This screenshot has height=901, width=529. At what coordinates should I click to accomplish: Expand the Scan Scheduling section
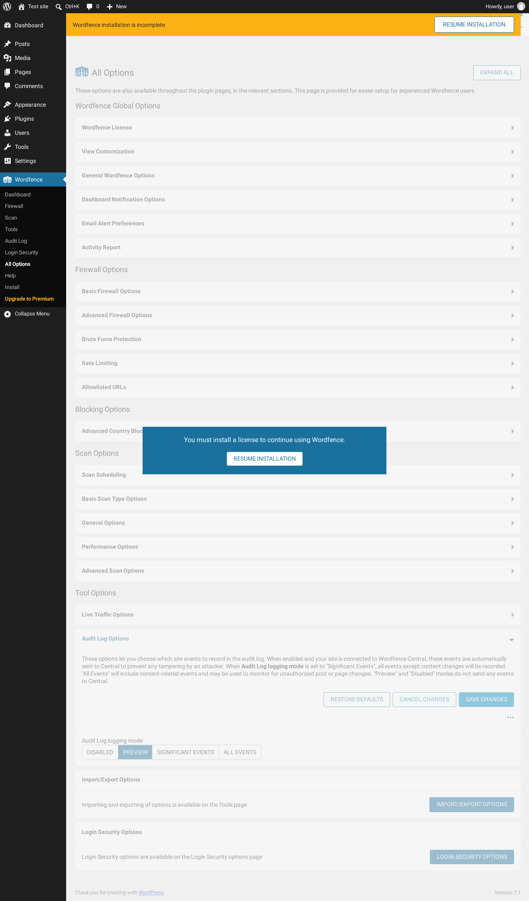pos(298,475)
